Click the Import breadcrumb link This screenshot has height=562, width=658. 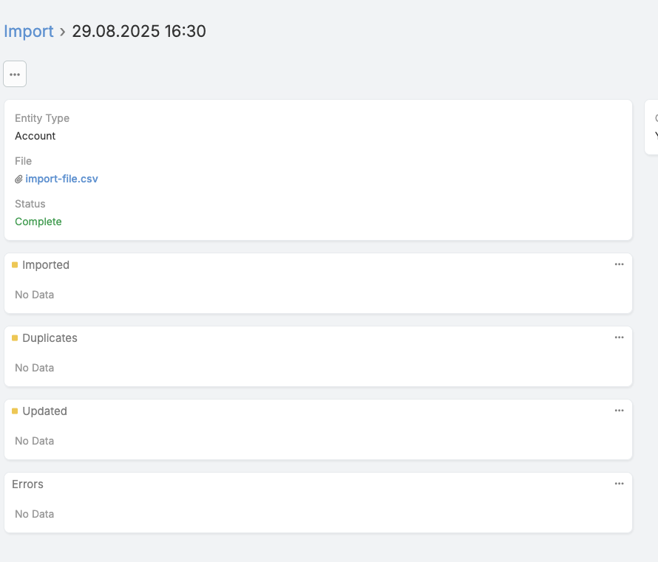tap(29, 31)
